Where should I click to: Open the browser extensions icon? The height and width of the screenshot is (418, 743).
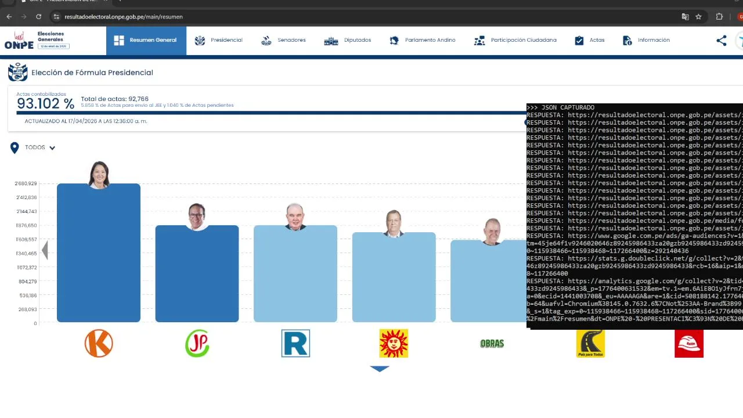point(719,17)
